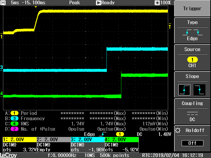Click the Edge type waveform icon
The width and height of the screenshot is (211, 158).
click(x=192, y=32)
